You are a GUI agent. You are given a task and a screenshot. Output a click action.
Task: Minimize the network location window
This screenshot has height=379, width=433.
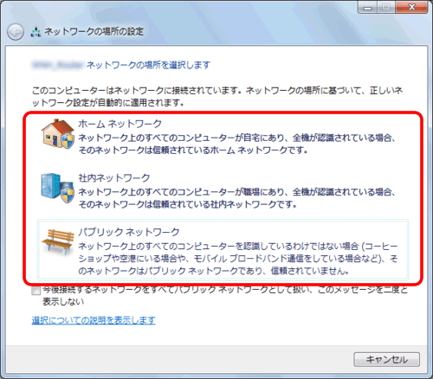(x=367, y=7)
